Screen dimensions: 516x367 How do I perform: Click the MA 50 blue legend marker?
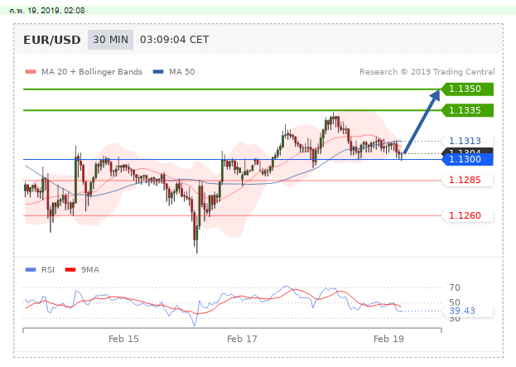pyautogui.click(x=158, y=72)
